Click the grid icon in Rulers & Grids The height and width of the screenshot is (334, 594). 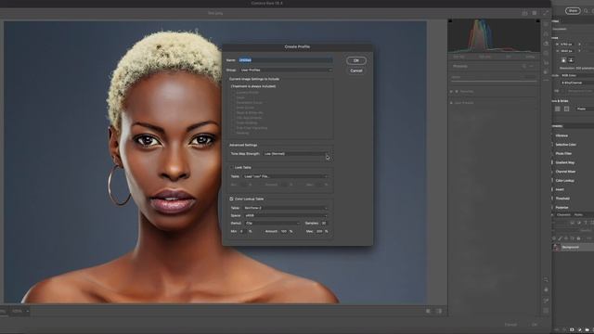pos(566,109)
